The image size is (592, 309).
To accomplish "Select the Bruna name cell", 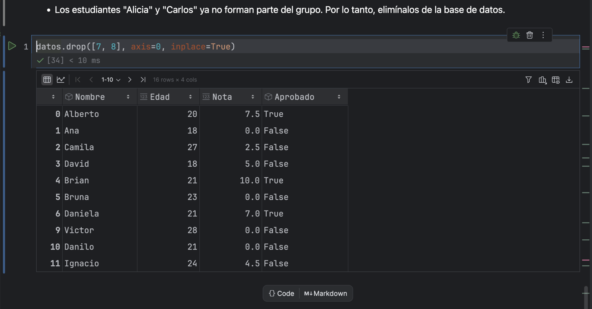I will tap(100, 197).
